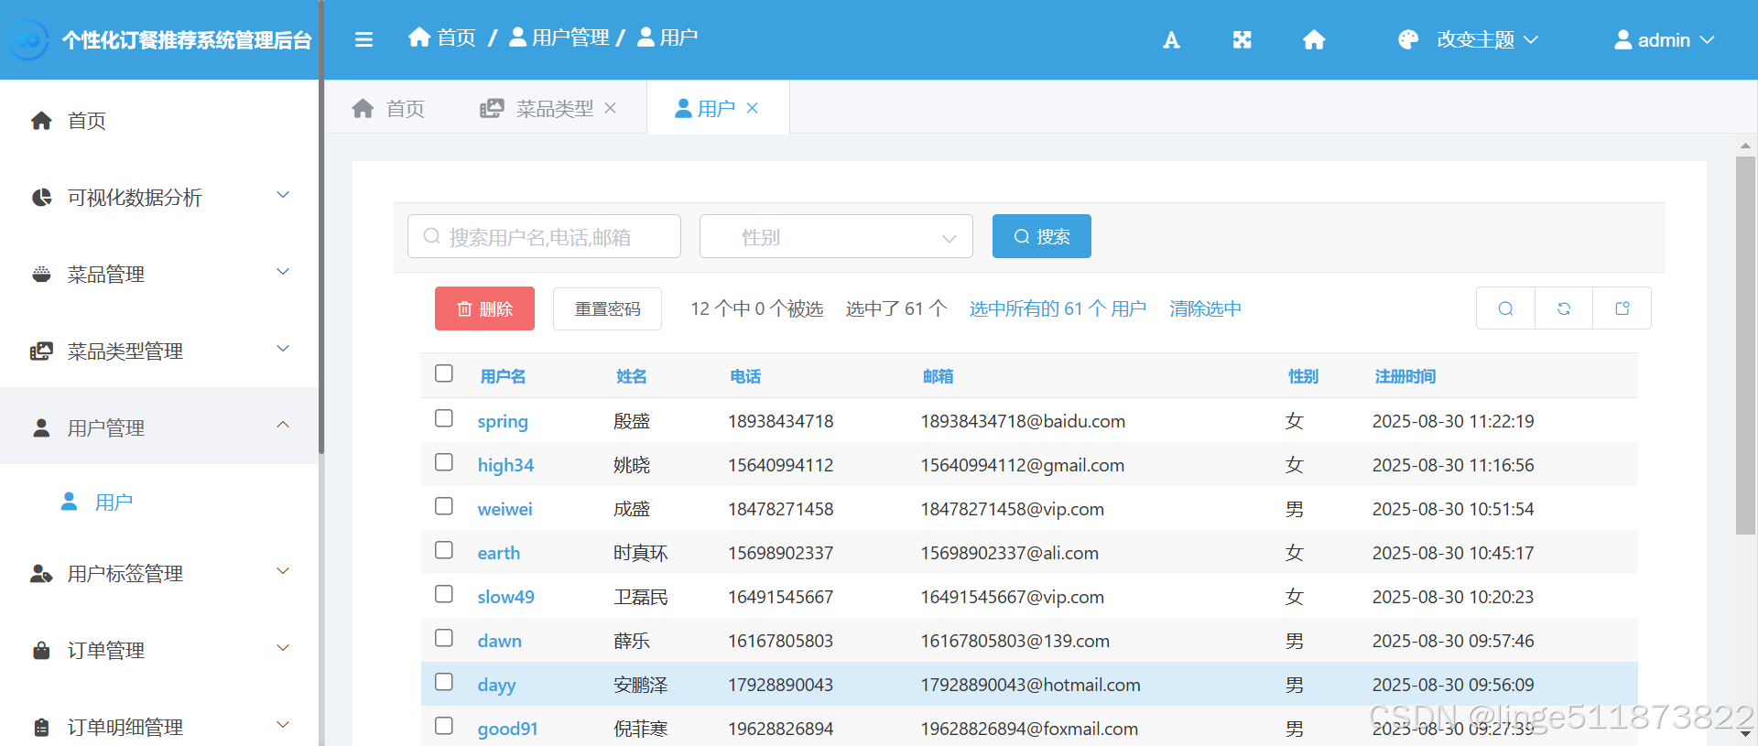The height and width of the screenshot is (746, 1758).
Task: Switch to the 首页 tab
Action: (x=388, y=108)
